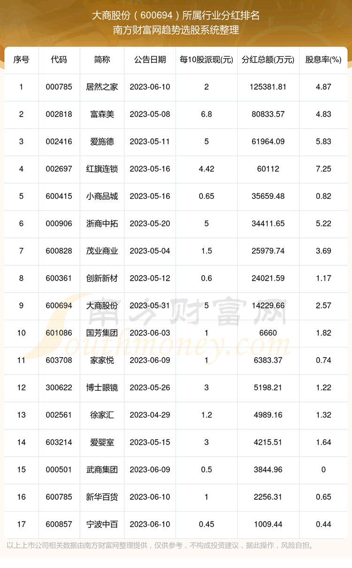Click the disclaimer text at the bottom

[160, 545]
